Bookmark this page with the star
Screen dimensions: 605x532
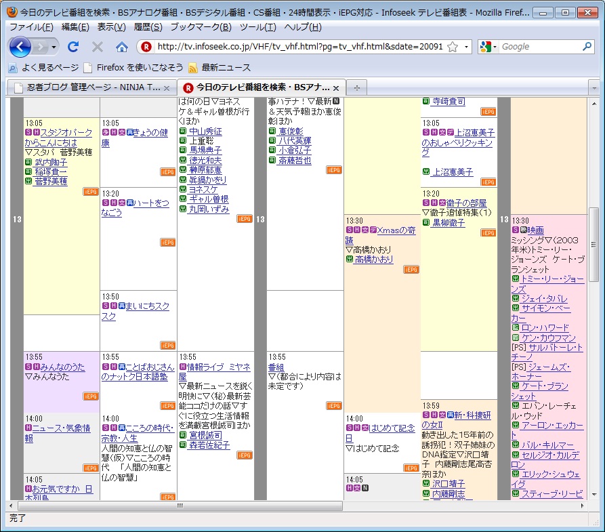pos(453,47)
